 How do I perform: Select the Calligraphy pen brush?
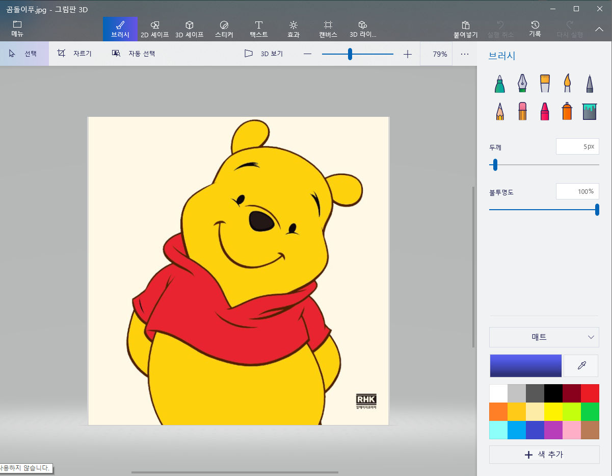point(522,84)
